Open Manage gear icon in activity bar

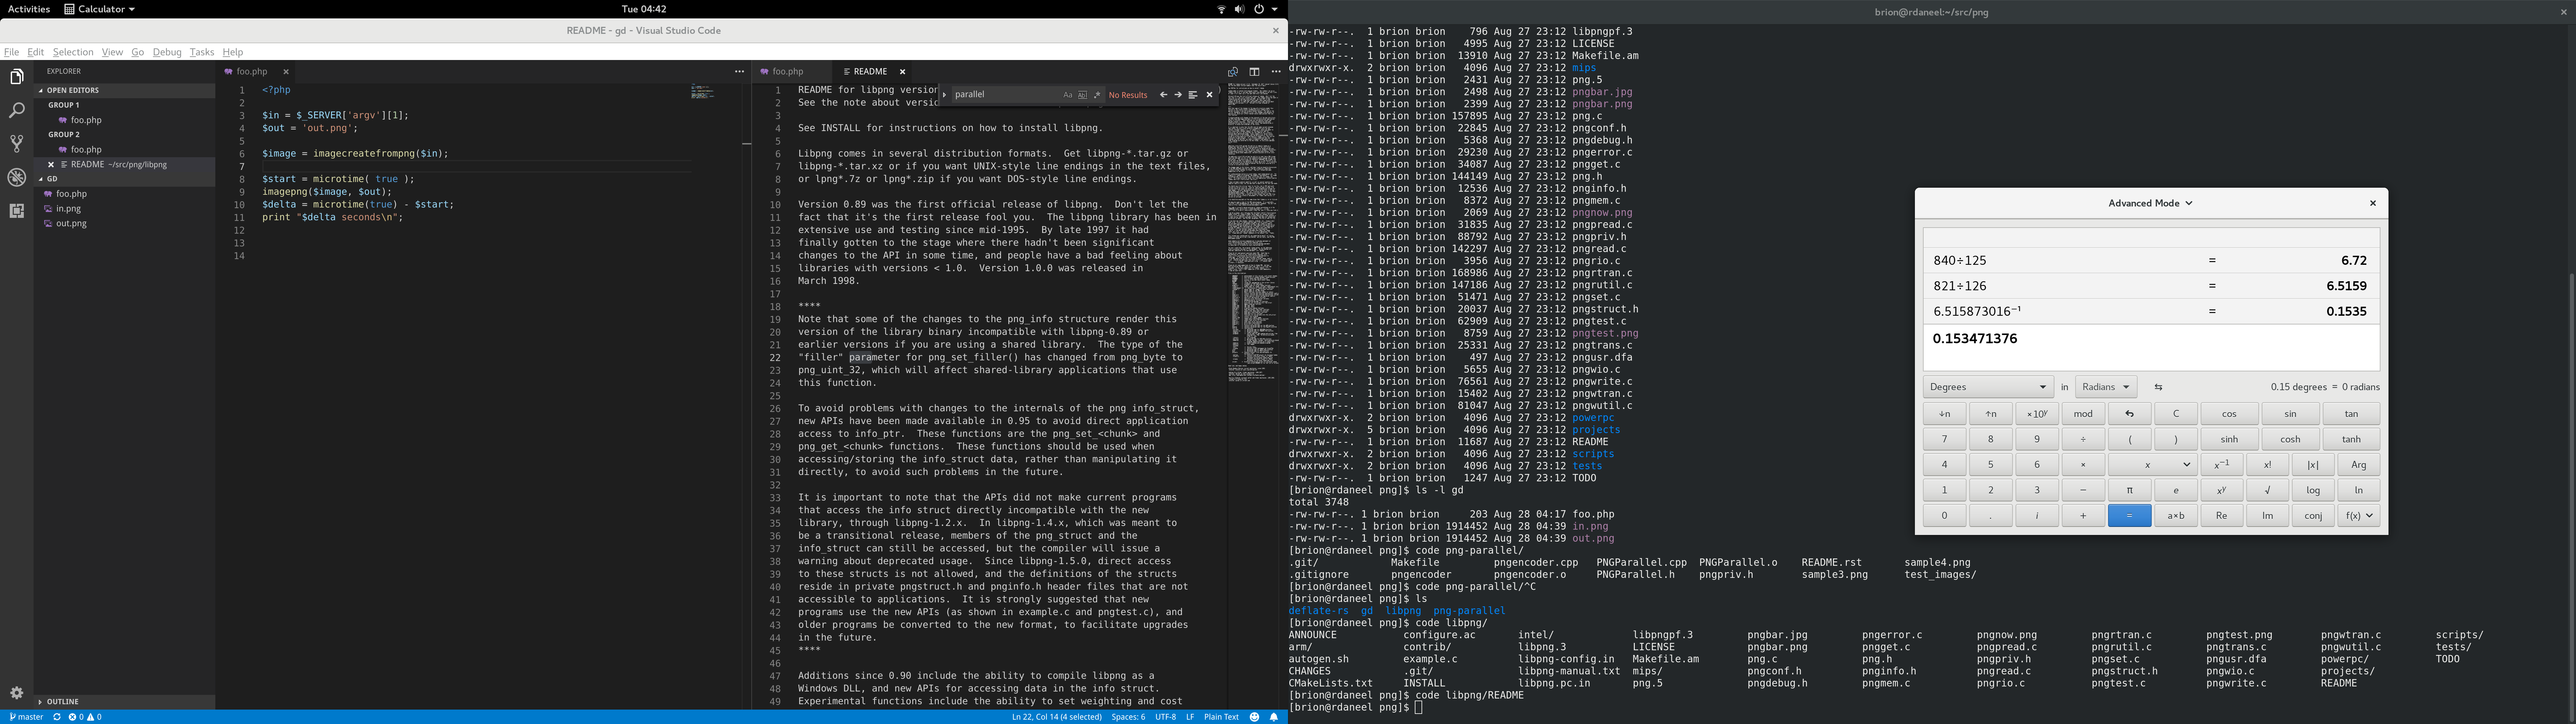(16, 693)
